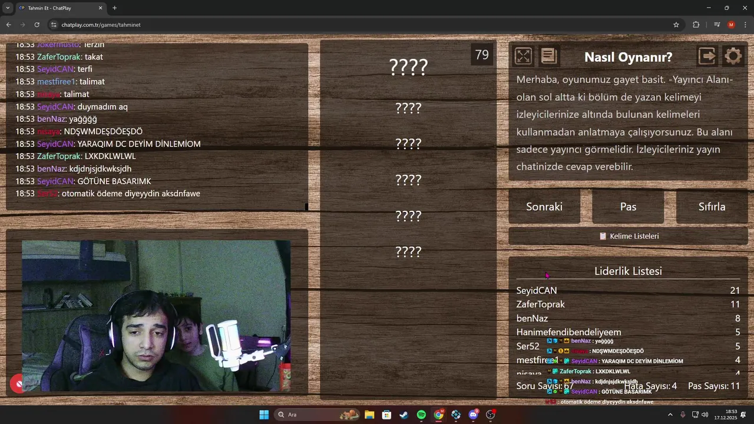Click the address bar URL

click(101, 25)
